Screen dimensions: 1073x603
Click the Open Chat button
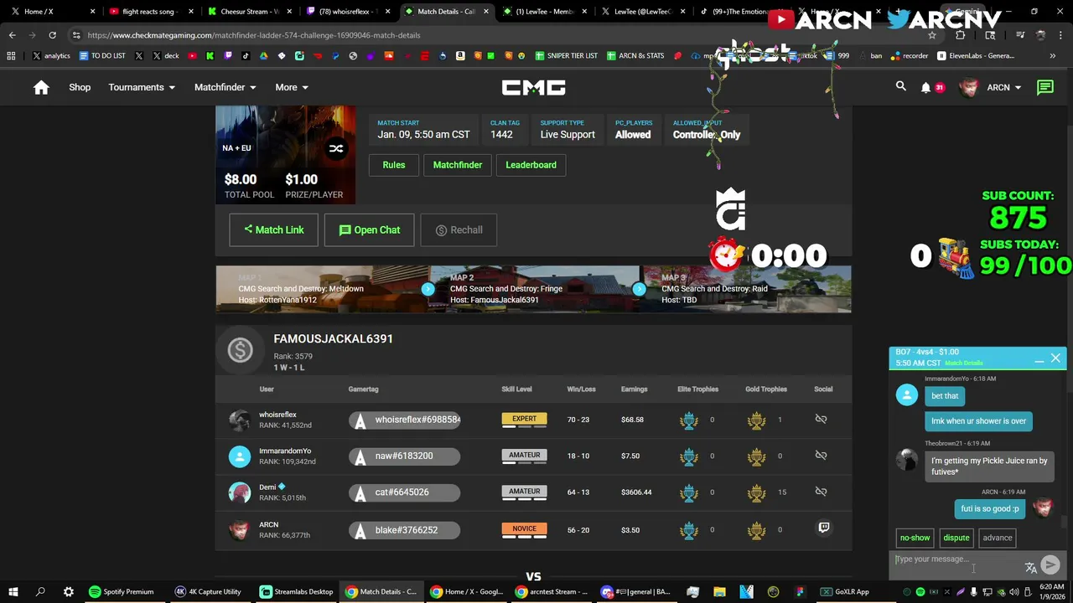pyautogui.click(x=370, y=229)
